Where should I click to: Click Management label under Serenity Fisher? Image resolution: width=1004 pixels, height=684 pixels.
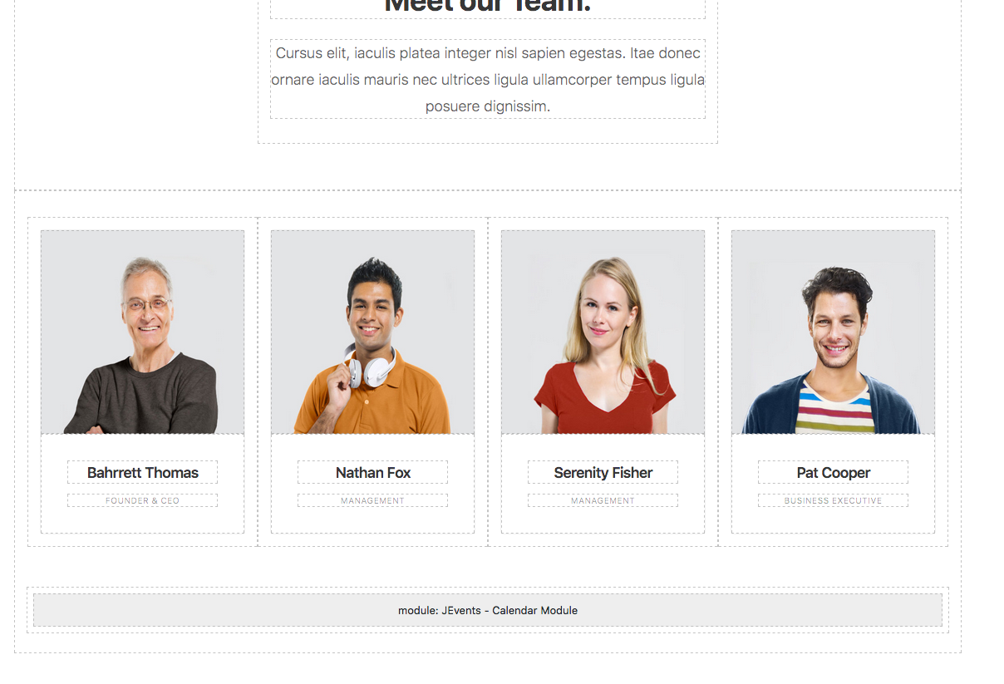click(x=603, y=500)
